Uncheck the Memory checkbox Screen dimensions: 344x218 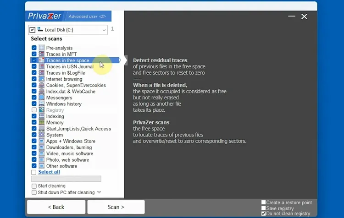[34, 122]
